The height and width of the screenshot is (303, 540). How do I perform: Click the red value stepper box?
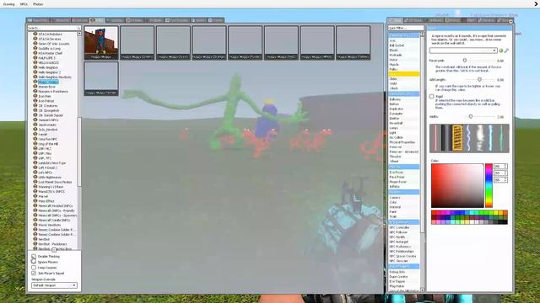500,167
